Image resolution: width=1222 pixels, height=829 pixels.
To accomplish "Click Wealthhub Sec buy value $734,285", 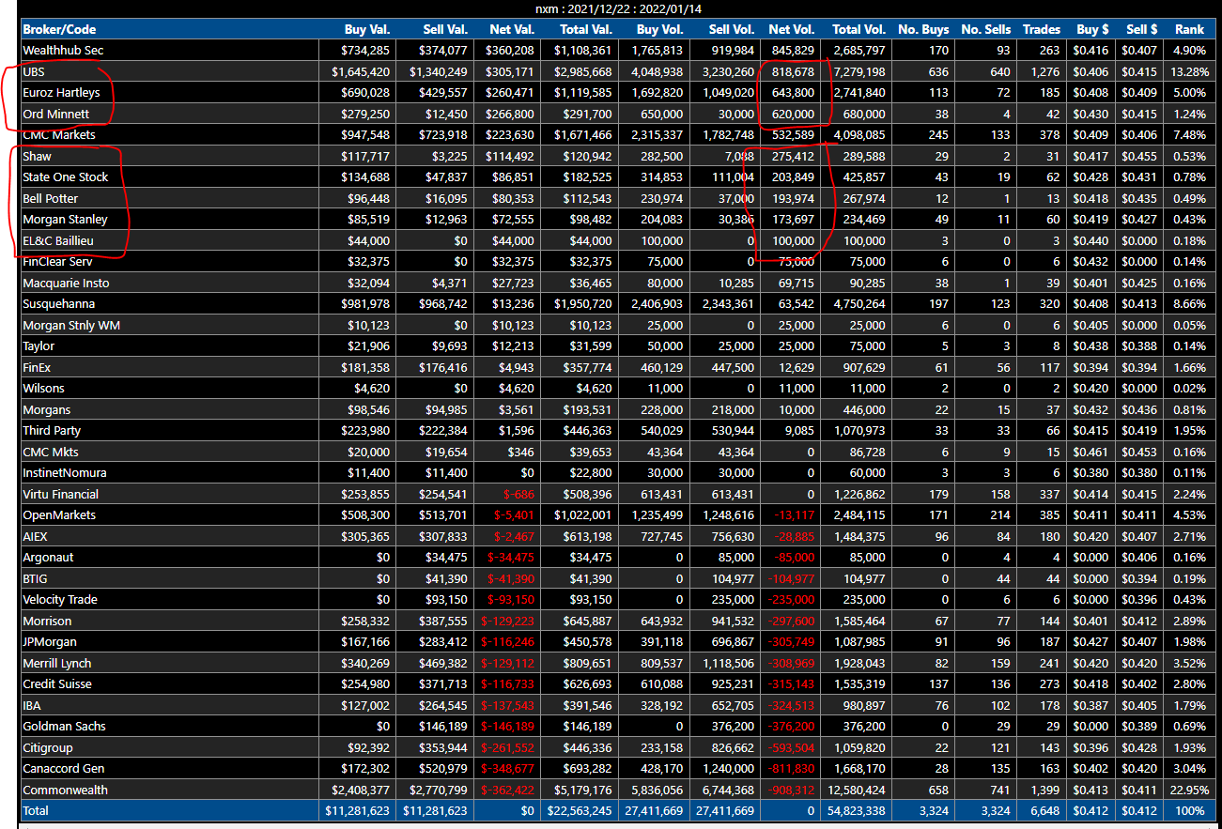I will click(x=366, y=50).
